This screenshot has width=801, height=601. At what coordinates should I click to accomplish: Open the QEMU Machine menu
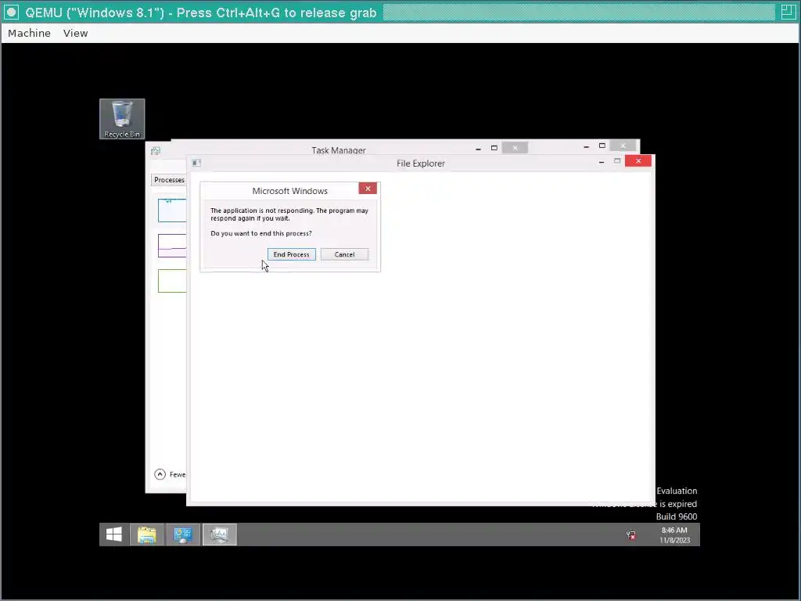pos(29,33)
